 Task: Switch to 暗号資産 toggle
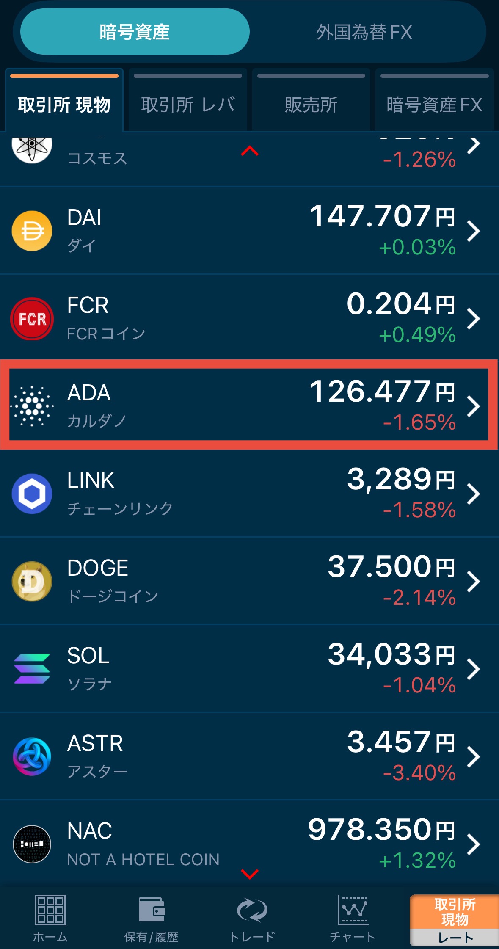pyautogui.click(x=135, y=32)
